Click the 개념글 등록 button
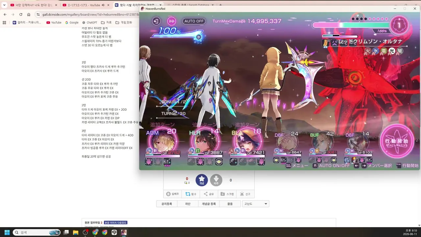 [x=209, y=204]
